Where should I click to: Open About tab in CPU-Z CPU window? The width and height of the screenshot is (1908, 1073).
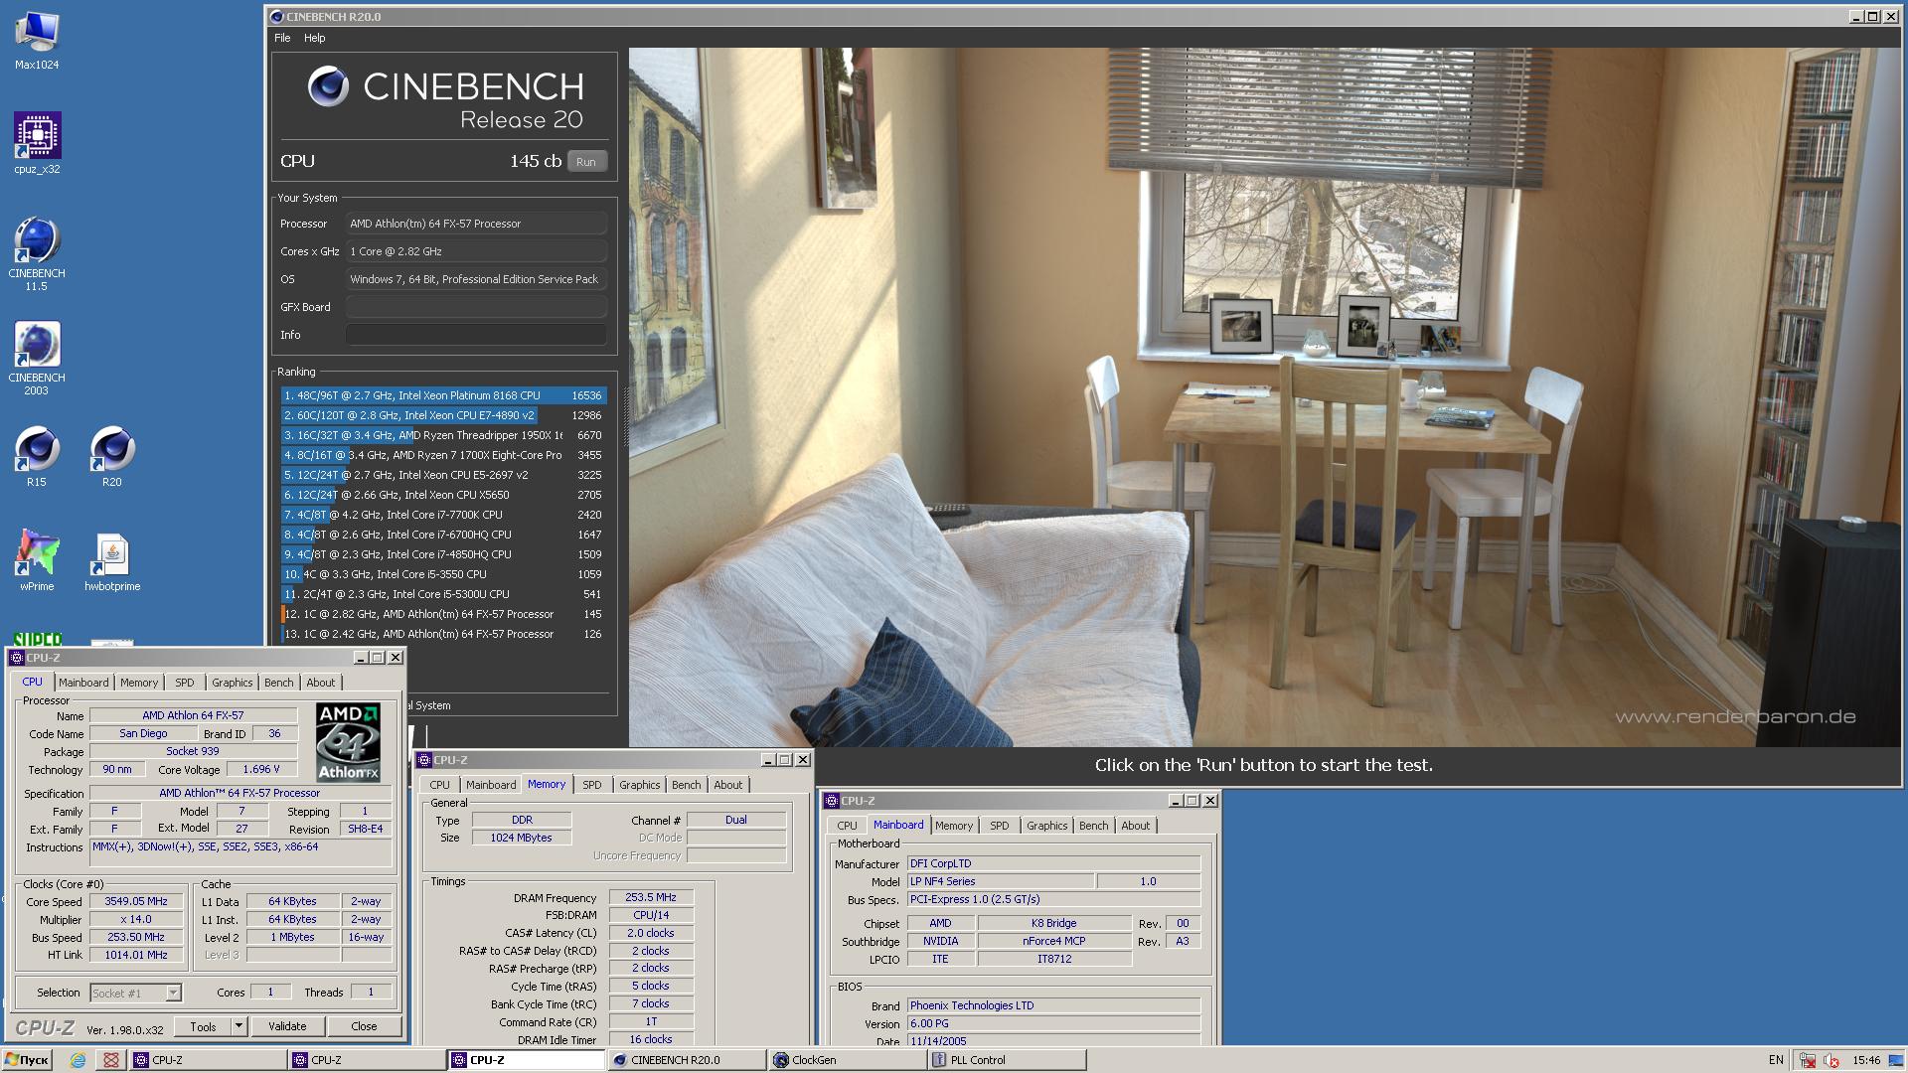click(x=321, y=683)
